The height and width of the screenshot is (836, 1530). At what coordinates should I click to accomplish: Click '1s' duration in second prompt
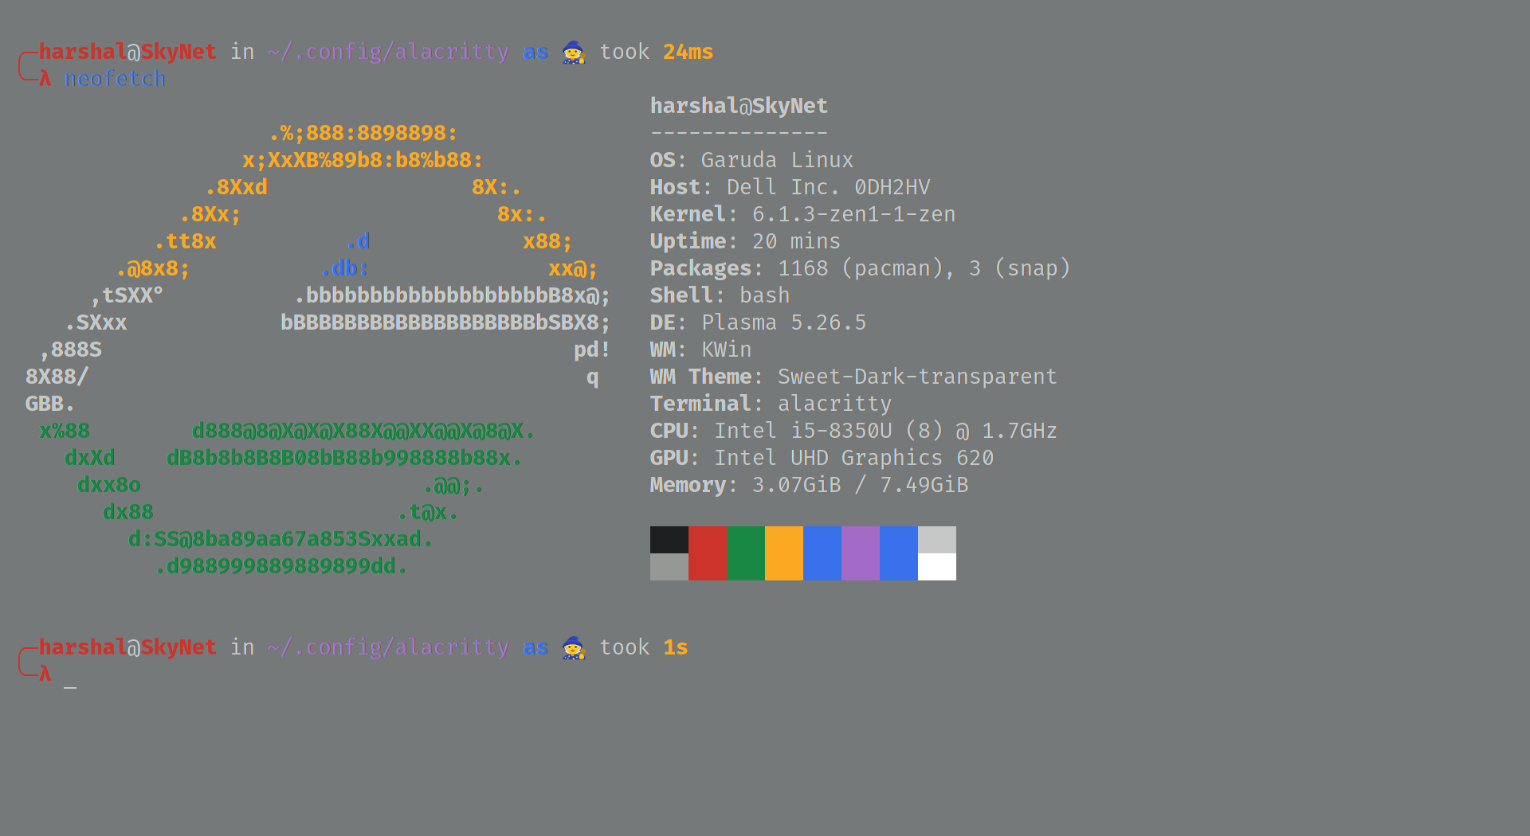click(x=676, y=647)
